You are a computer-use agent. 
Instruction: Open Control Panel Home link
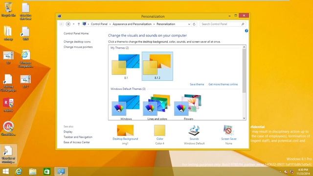click(x=76, y=34)
